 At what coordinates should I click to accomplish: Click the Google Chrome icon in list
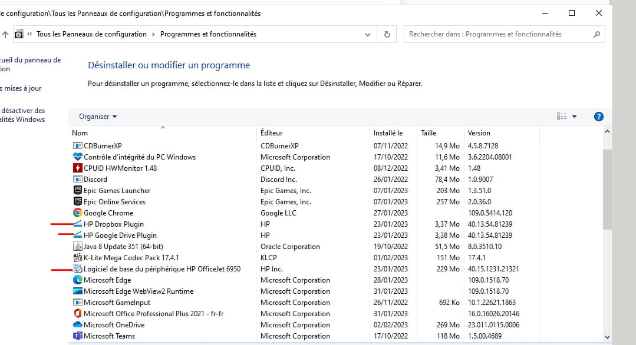click(x=77, y=213)
